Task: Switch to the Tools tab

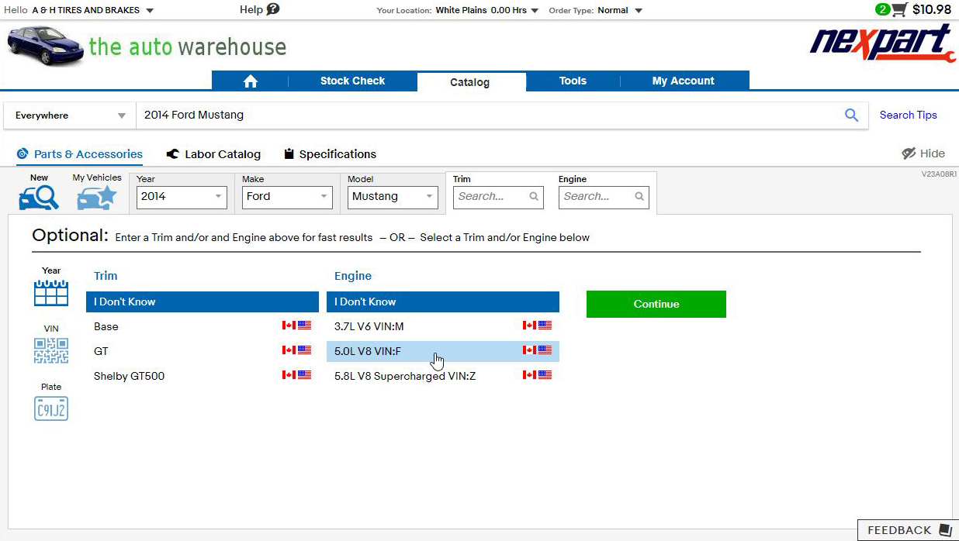Action: tap(573, 81)
